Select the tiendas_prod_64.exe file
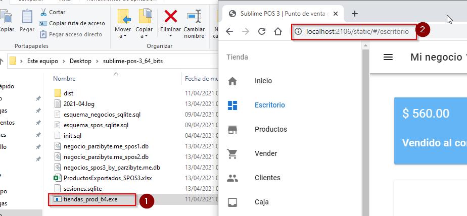Viewport: 467px width, 216px height. tap(90, 199)
